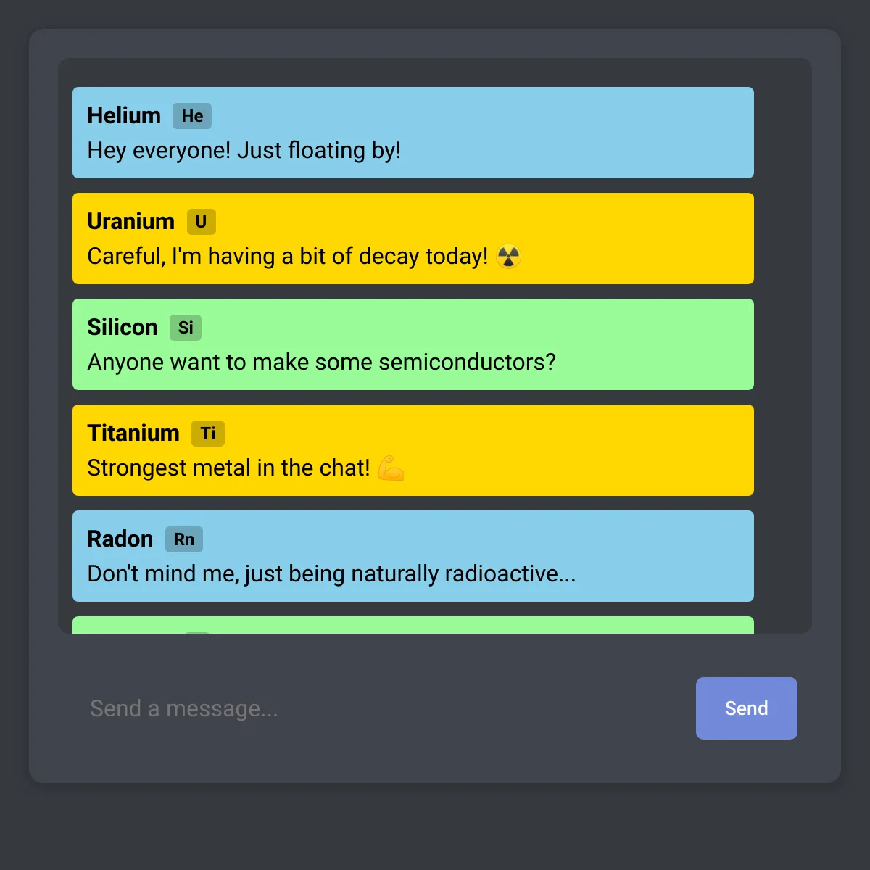The width and height of the screenshot is (870, 870).
Task: Click the partially visible green message bubble
Action: click(413, 625)
